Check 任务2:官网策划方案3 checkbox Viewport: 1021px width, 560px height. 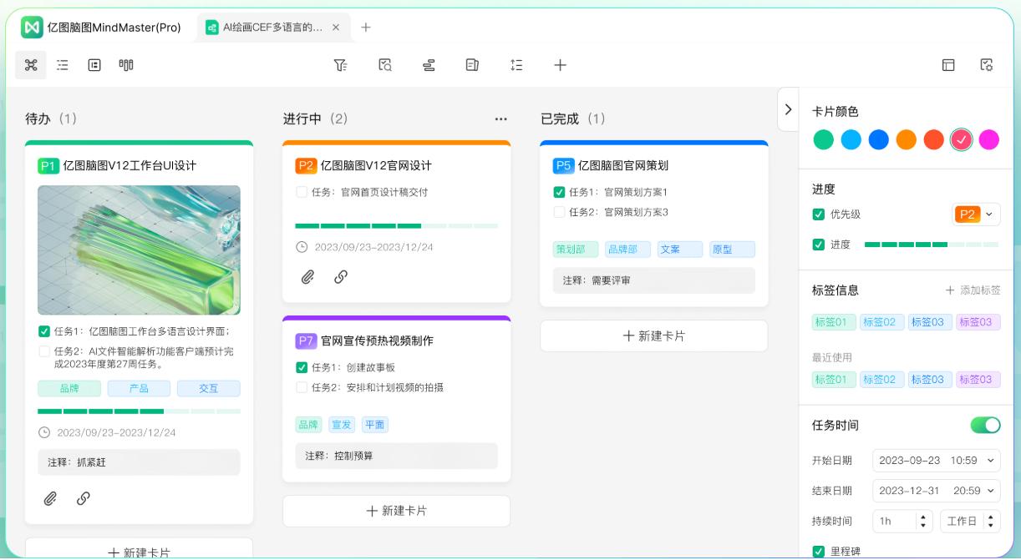pyautogui.click(x=559, y=212)
